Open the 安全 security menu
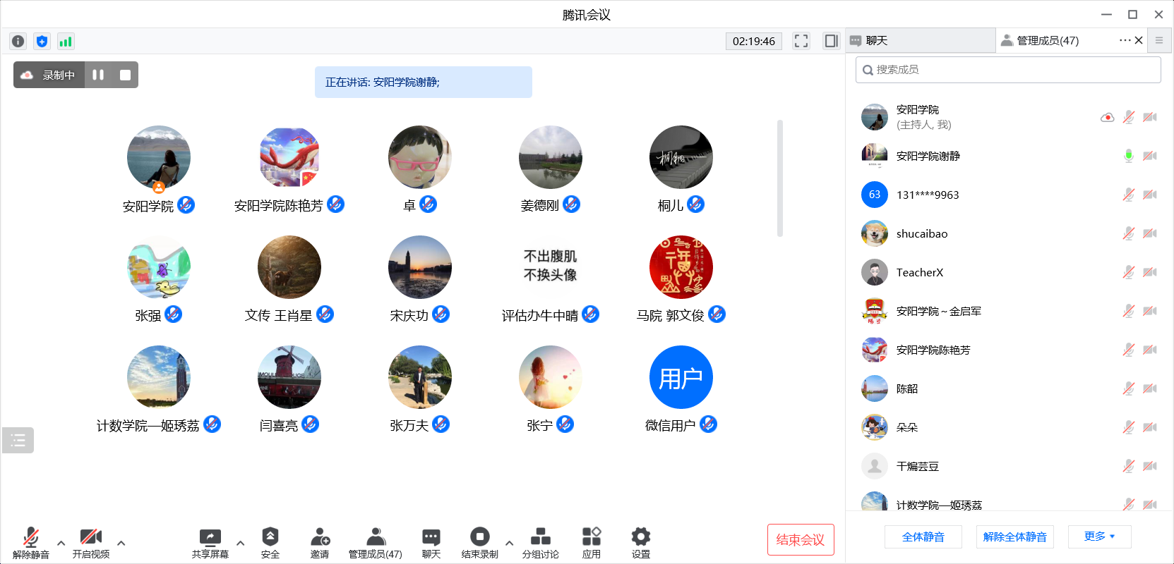This screenshot has width=1174, height=564. click(270, 543)
